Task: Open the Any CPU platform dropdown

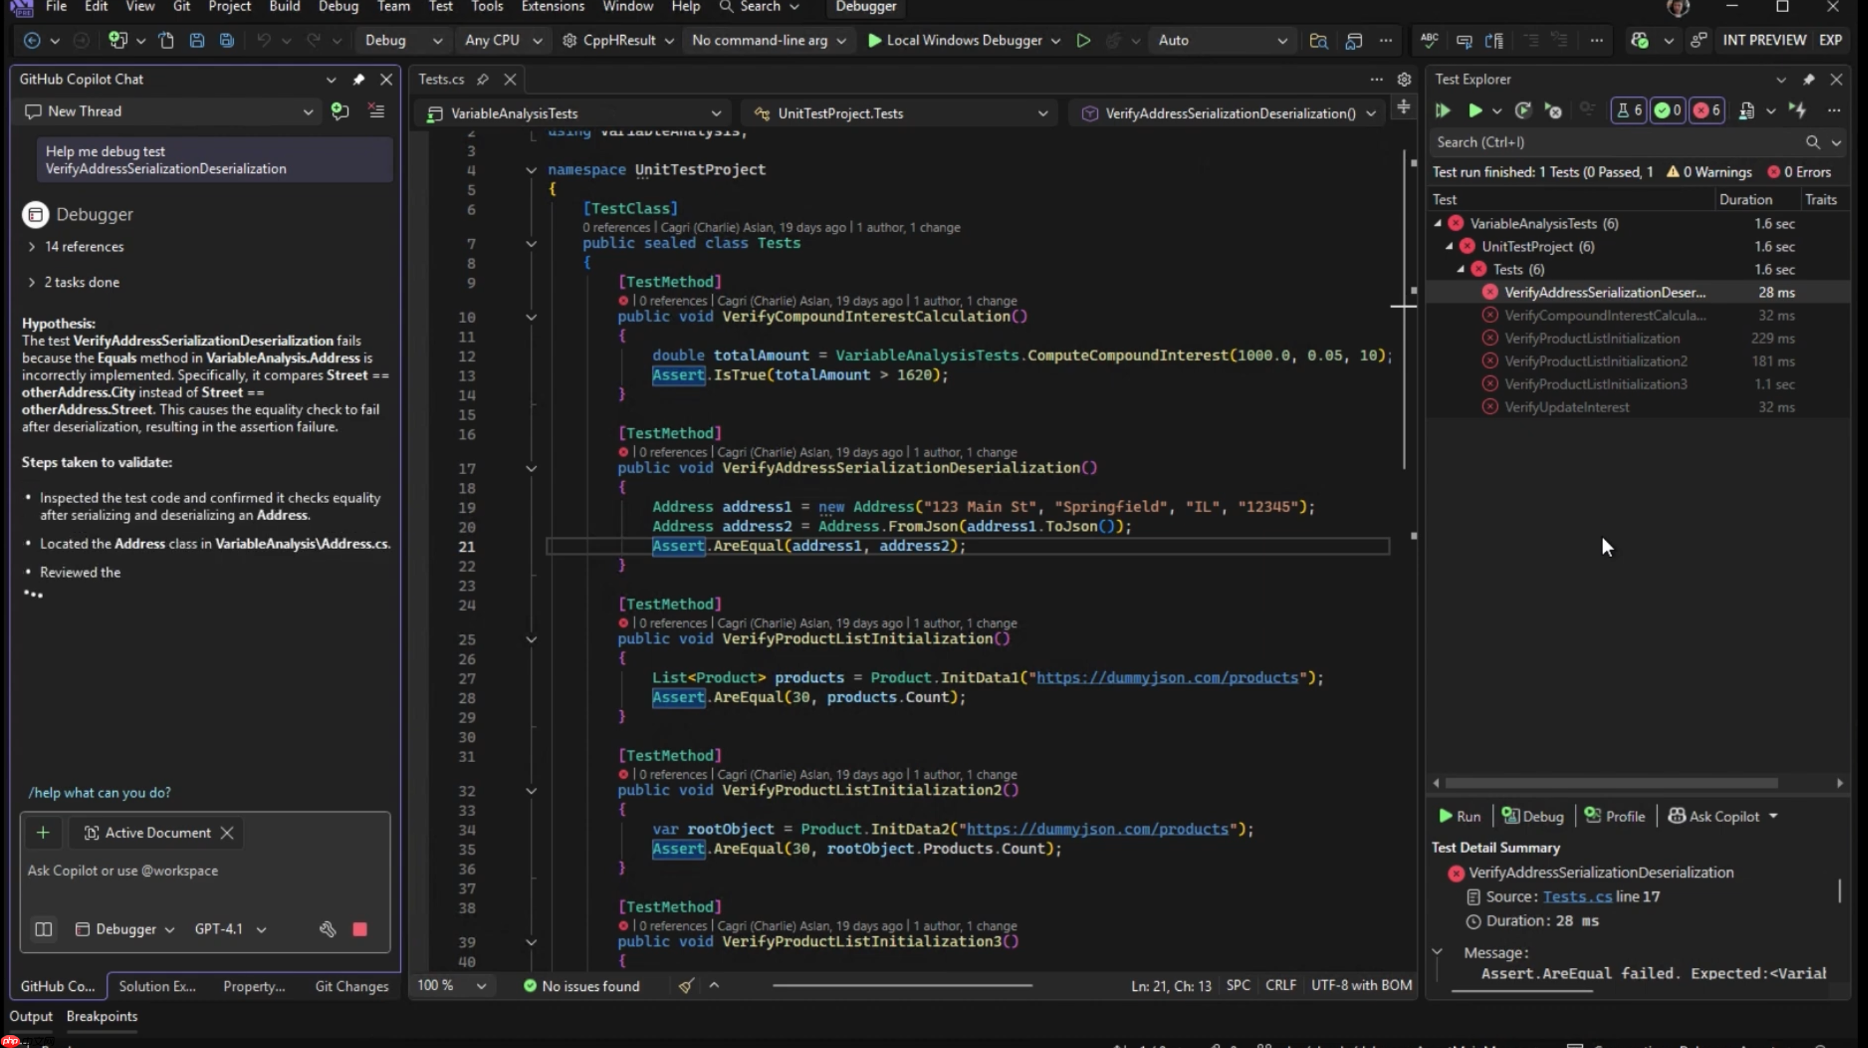Action: pyautogui.click(x=503, y=40)
